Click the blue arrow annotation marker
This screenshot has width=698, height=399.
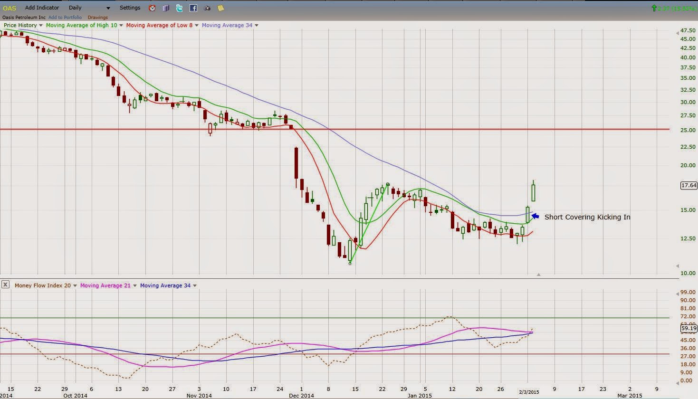(x=535, y=217)
